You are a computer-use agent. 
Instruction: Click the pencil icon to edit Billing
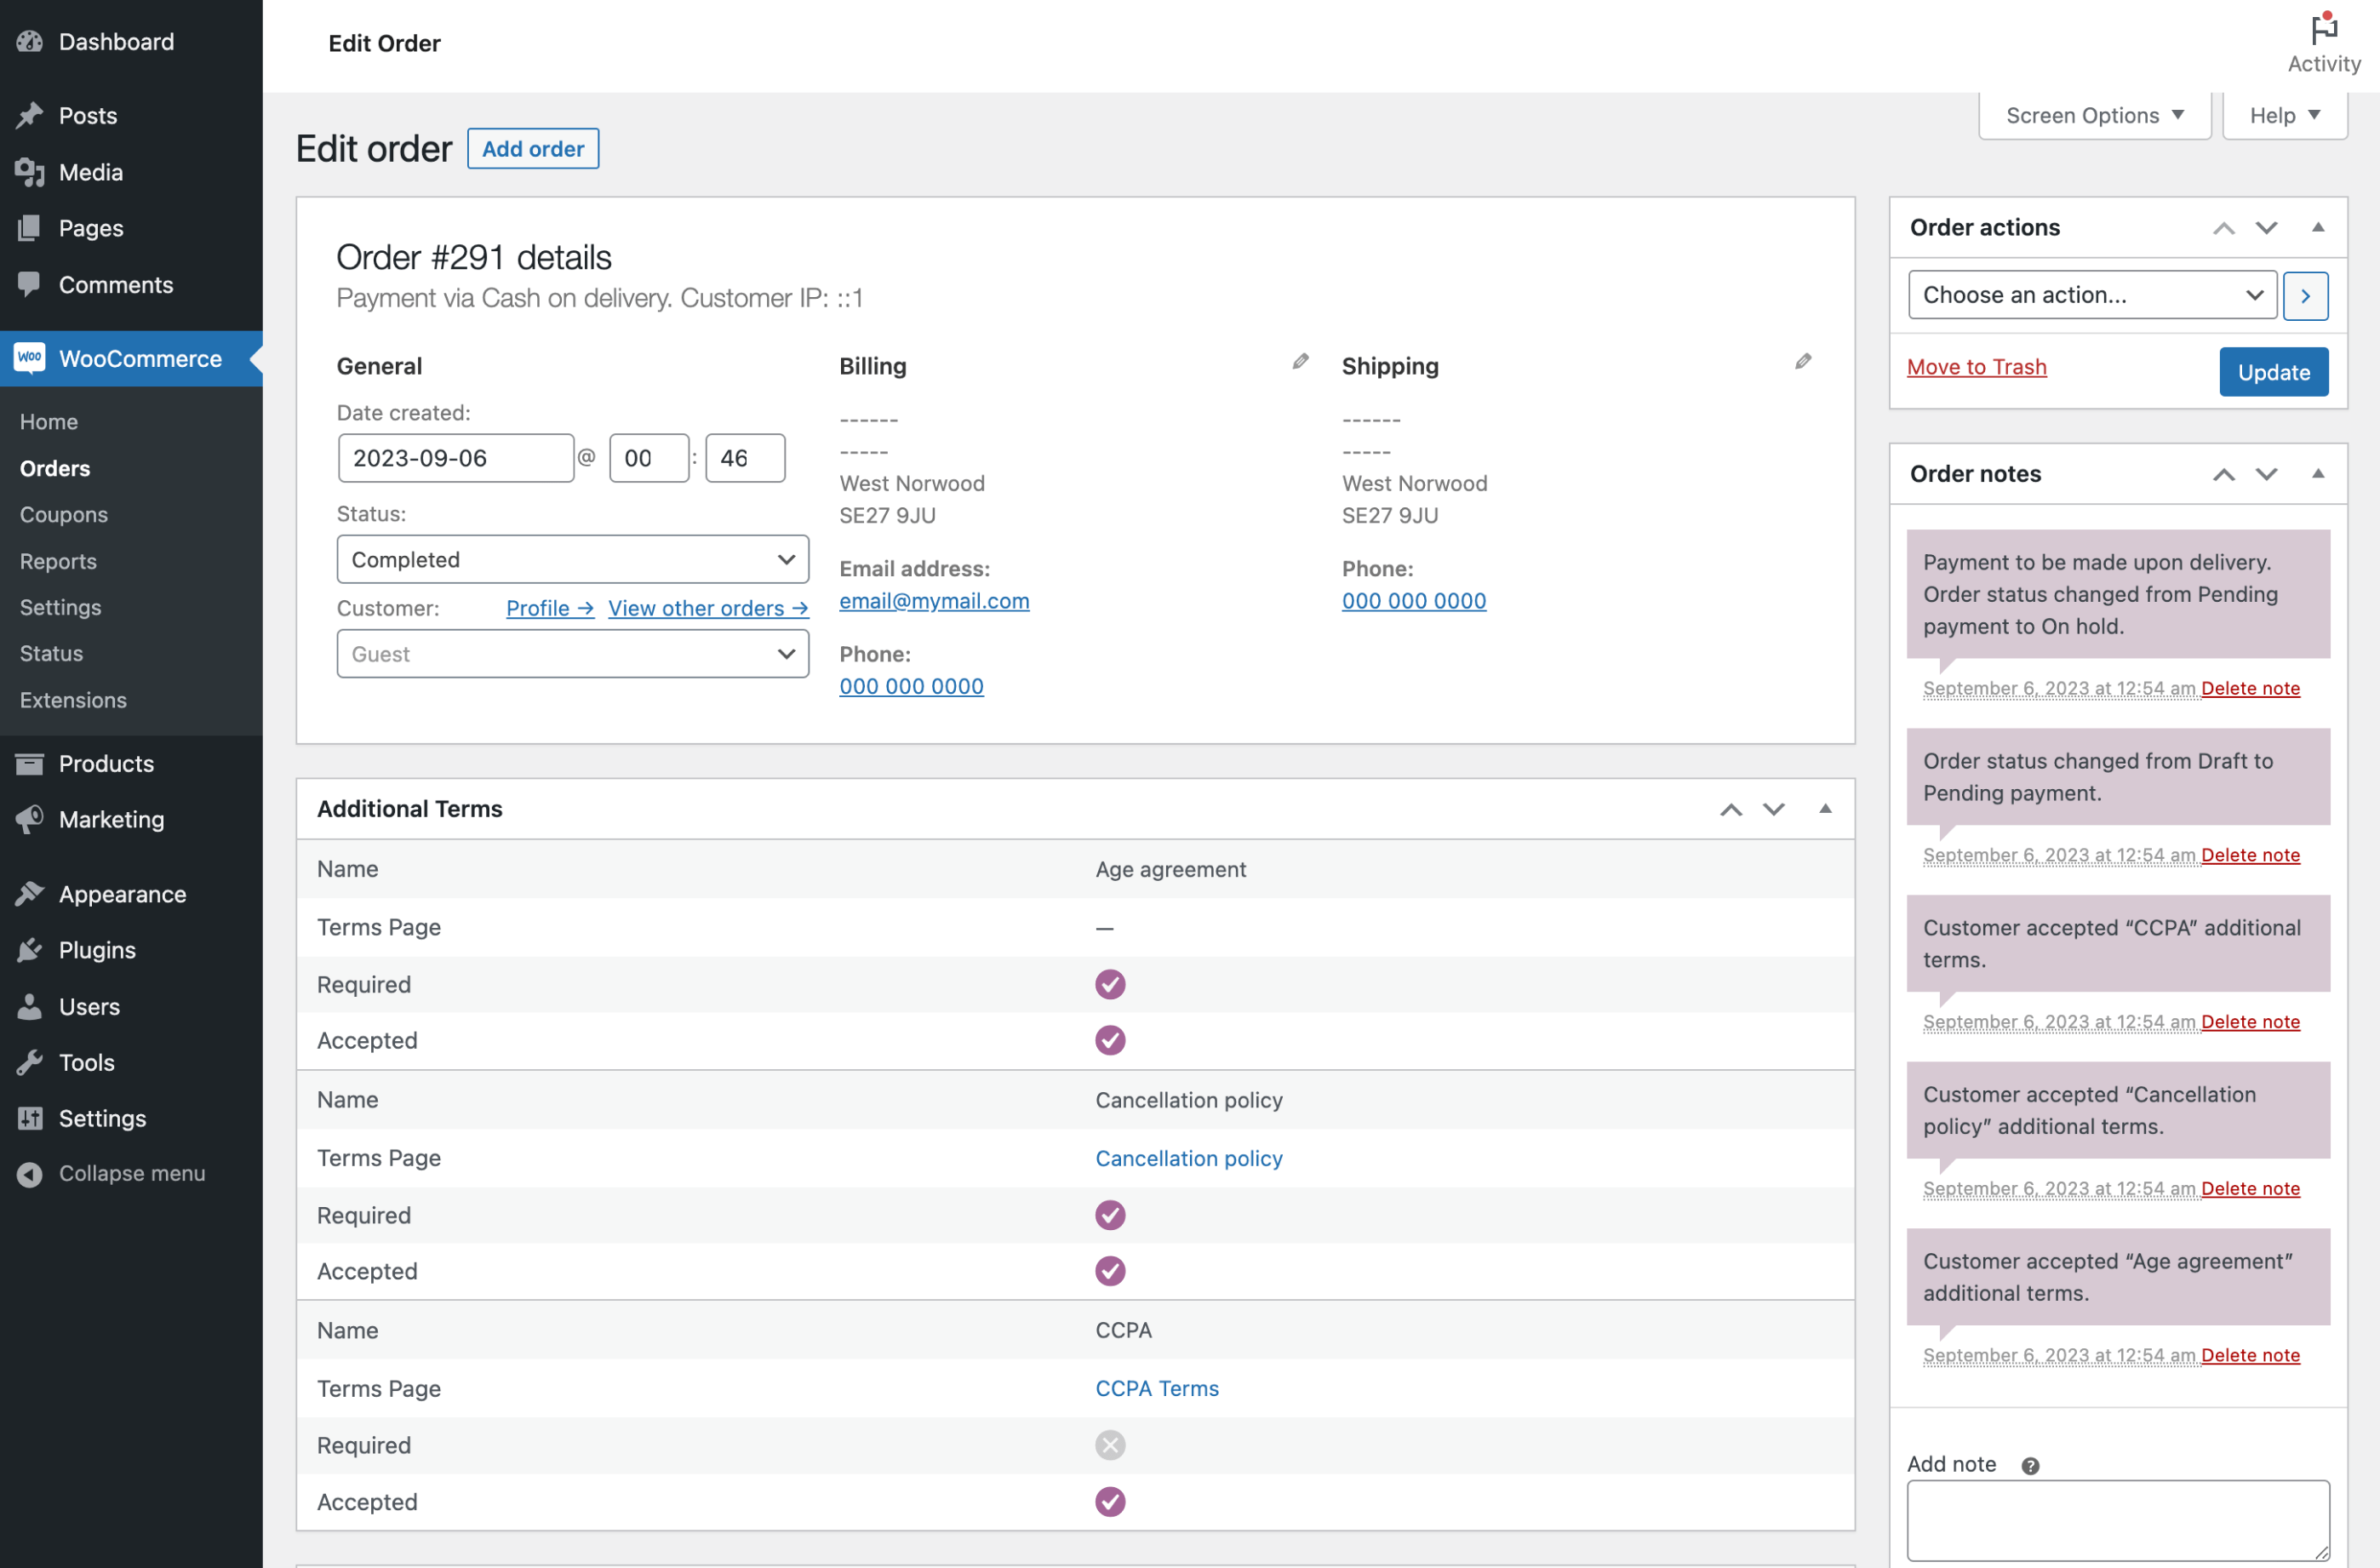point(1299,361)
